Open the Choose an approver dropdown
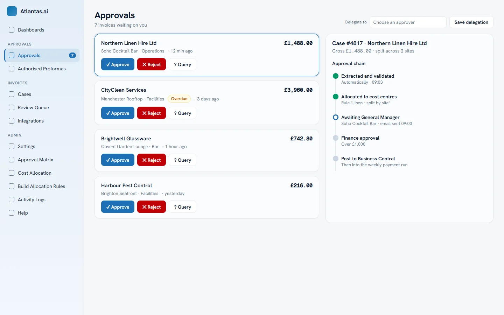Image resolution: width=504 pixels, height=315 pixels. 408,22
